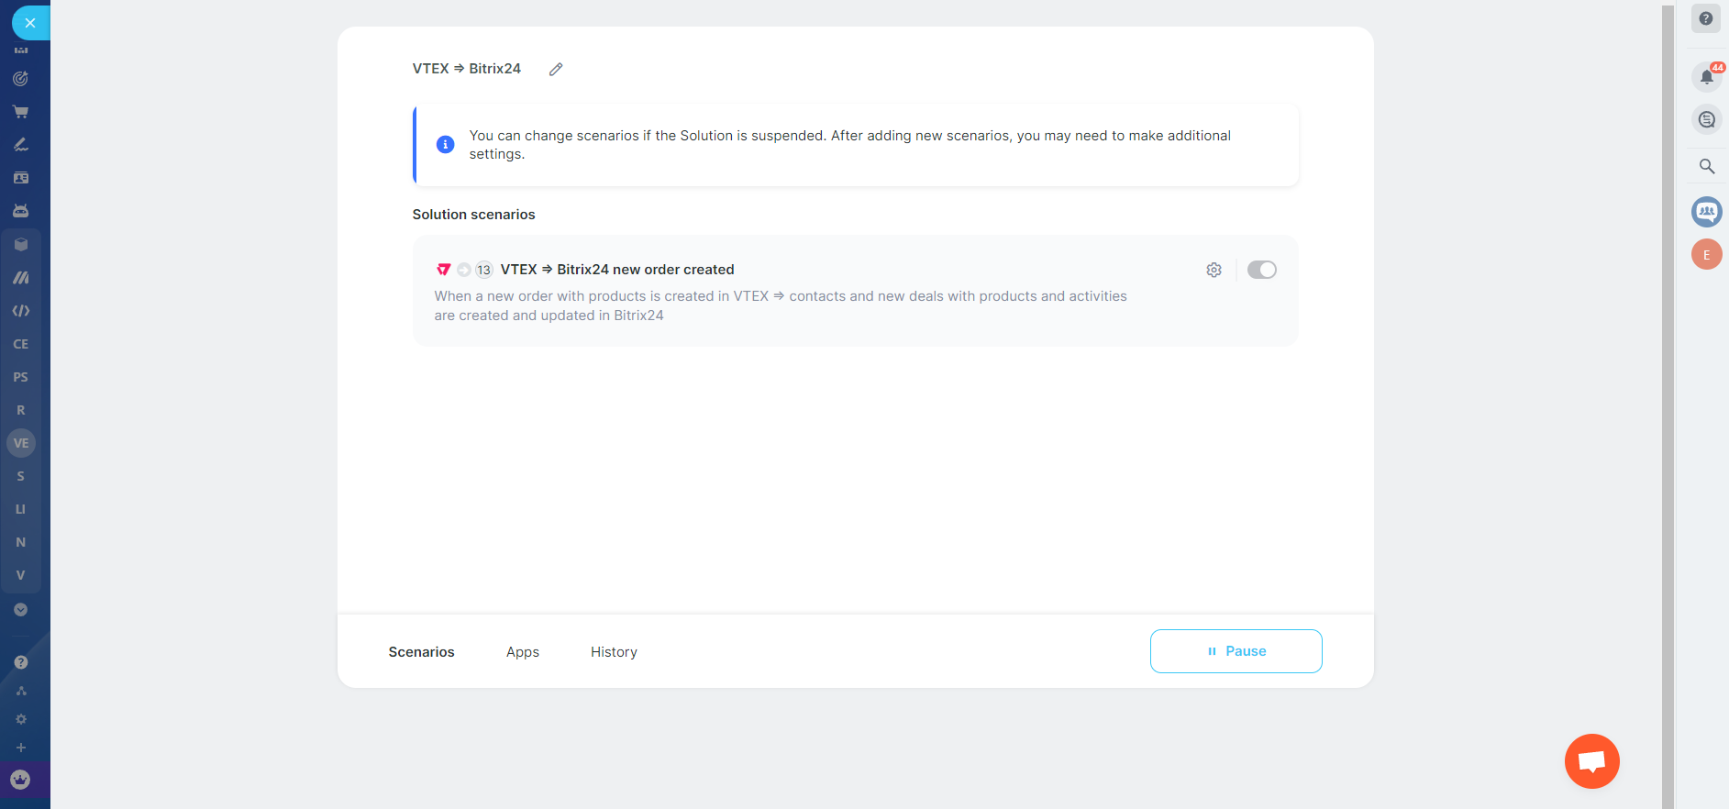Click the group chat icon in right panel
The image size is (1729, 809).
[1706, 212]
